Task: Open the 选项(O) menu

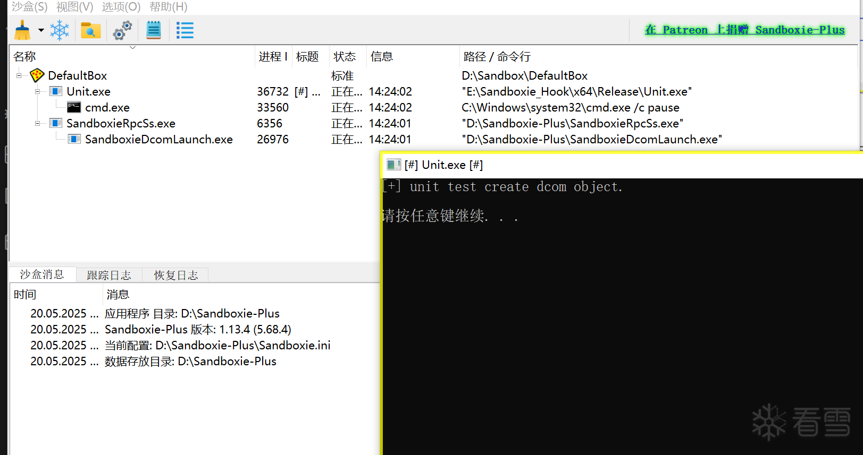Action: (x=121, y=7)
